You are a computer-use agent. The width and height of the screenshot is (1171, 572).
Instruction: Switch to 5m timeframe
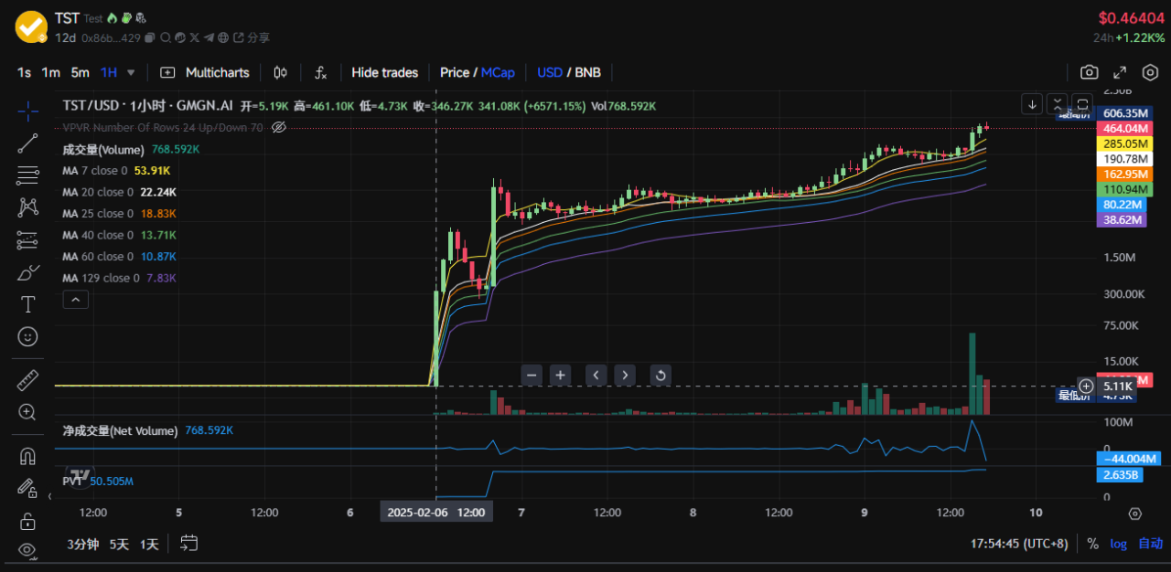click(x=81, y=72)
